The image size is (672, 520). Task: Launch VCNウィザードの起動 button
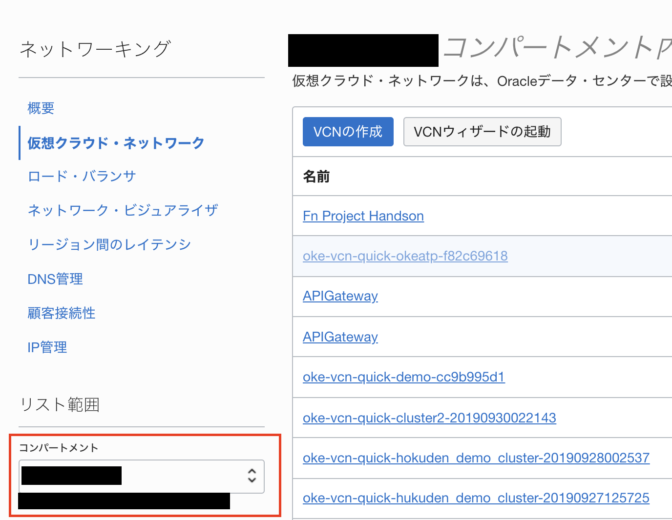coord(482,132)
